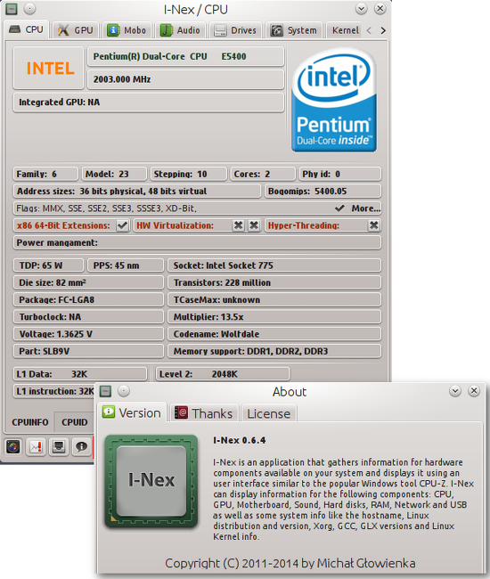
Task: Click the Stepping: 10 field
Action: (189, 174)
